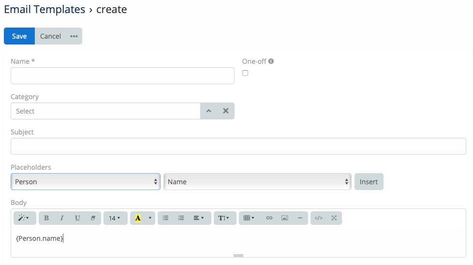Enable the One-off checkbox
473x265 pixels.
tap(245, 73)
